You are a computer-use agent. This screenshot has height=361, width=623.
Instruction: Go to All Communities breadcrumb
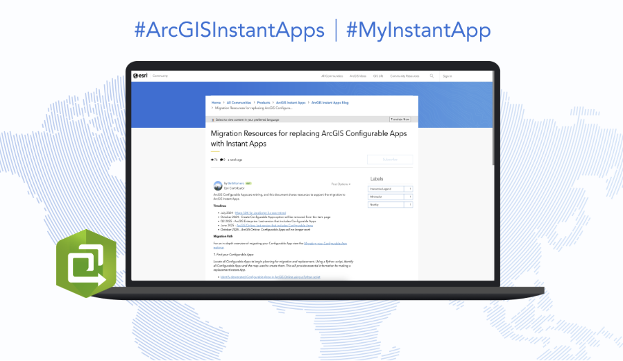pyautogui.click(x=239, y=103)
